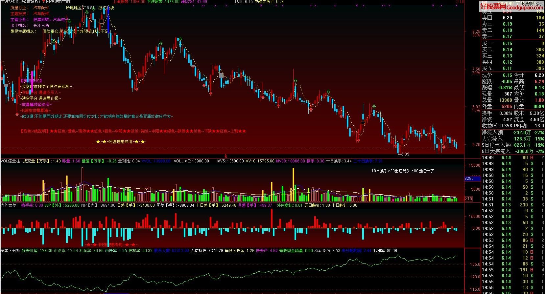The width and height of the screenshot is (545, 294).
Task: Click the 7.50 20% price axis label
Action: [476, 71]
